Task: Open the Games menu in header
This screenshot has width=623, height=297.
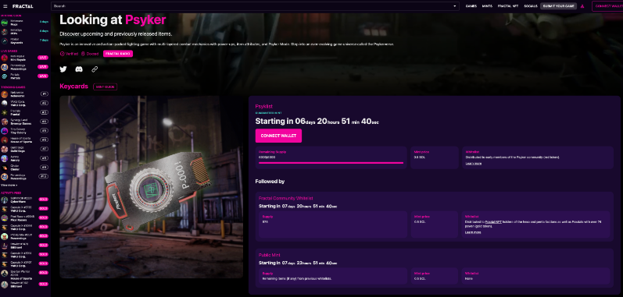Action: (471, 6)
